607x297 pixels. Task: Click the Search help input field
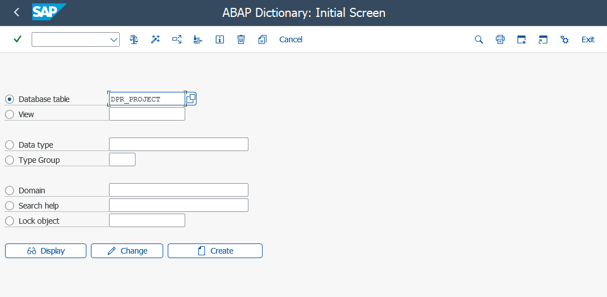[x=178, y=205]
